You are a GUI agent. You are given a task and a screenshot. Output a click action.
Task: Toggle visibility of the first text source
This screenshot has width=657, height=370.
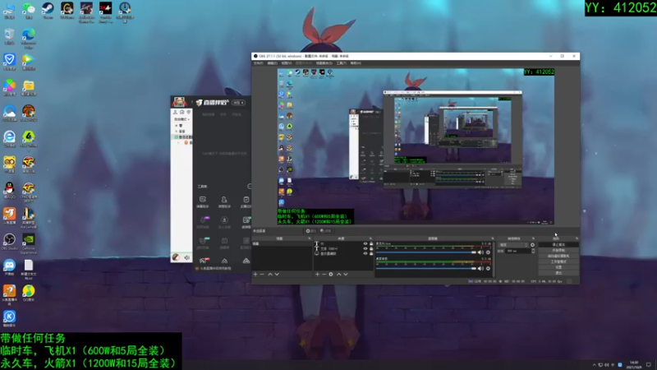pyautogui.click(x=365, y=243)
